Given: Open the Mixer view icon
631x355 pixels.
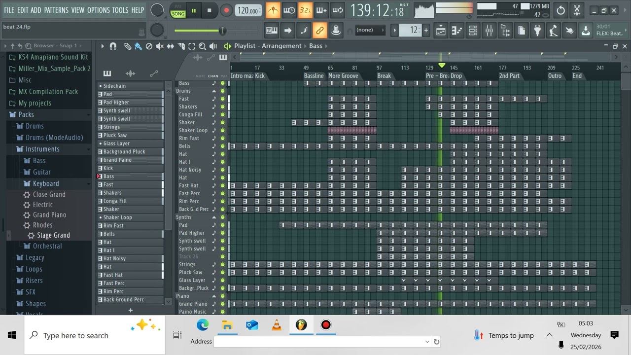Looking at the screenshot, I should [489, 31].
